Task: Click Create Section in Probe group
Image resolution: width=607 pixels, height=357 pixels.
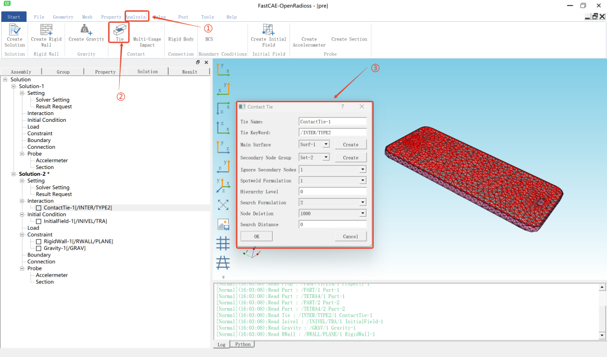Action: (x=349, y=39)
